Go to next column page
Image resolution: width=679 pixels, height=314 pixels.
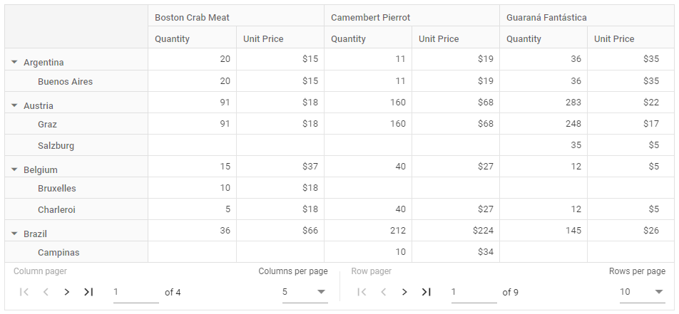point(67,292)
